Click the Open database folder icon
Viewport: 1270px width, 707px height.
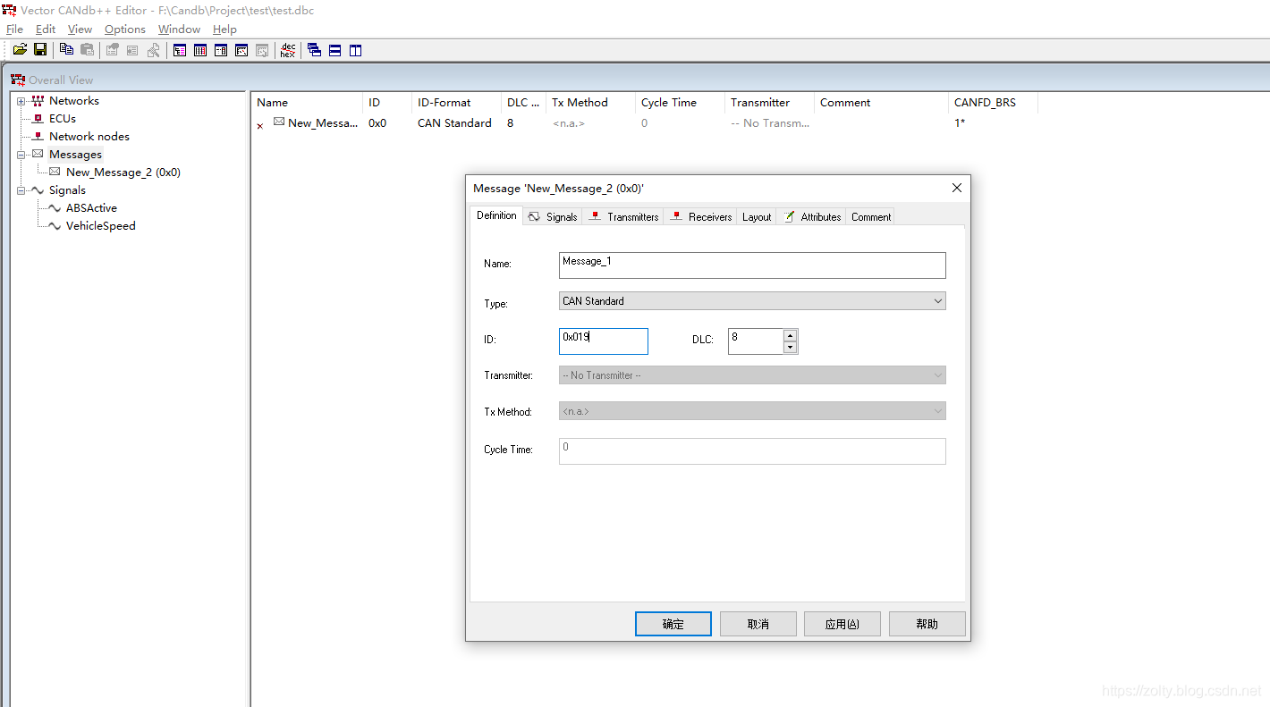[x=20, y=50]
